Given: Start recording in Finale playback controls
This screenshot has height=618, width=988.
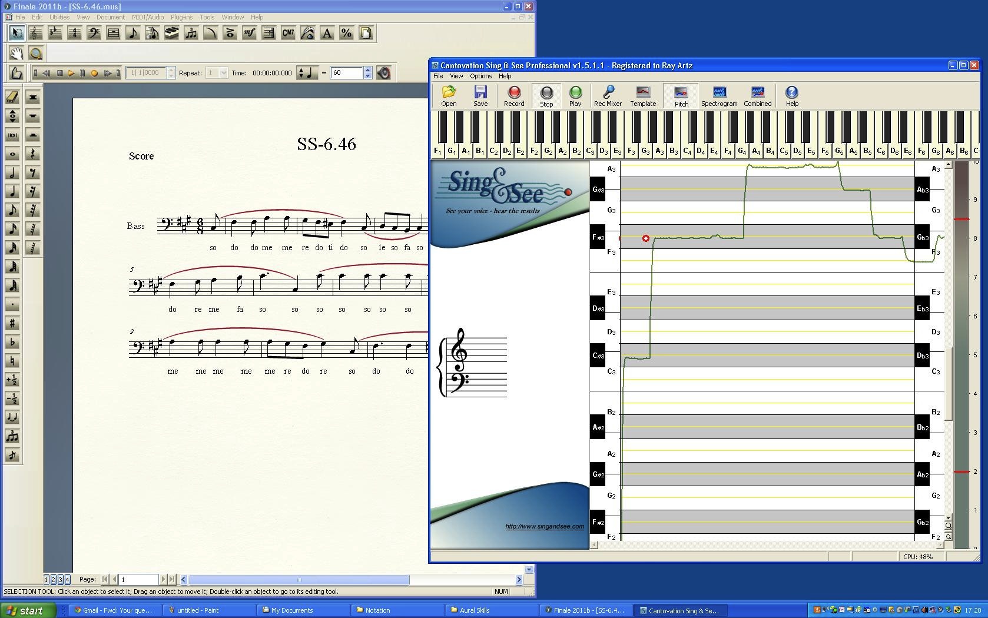Looking at the screenshot, I should [94, 73].
